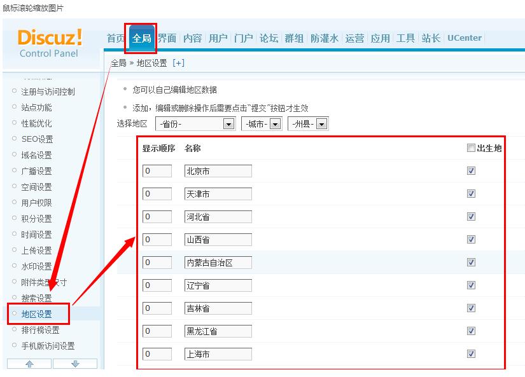Image resolution: width=525 pixels, height=377 pixels.
Task: Disable birthplace for 内蒙古自治区 row
Action: (471, 262)
